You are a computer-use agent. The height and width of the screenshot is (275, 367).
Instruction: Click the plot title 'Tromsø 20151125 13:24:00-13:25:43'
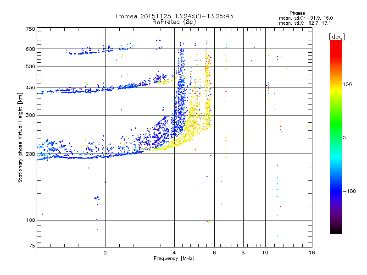point(174,16)
